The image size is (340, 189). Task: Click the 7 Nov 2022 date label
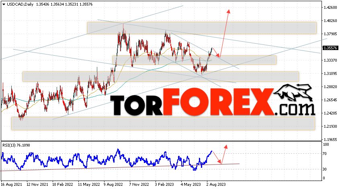(x=139, y=185)
